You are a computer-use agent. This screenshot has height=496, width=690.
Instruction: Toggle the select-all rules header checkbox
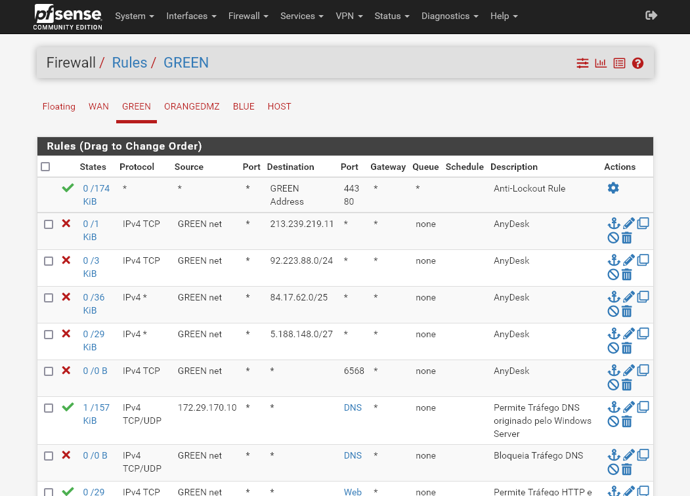click(45, 167)
